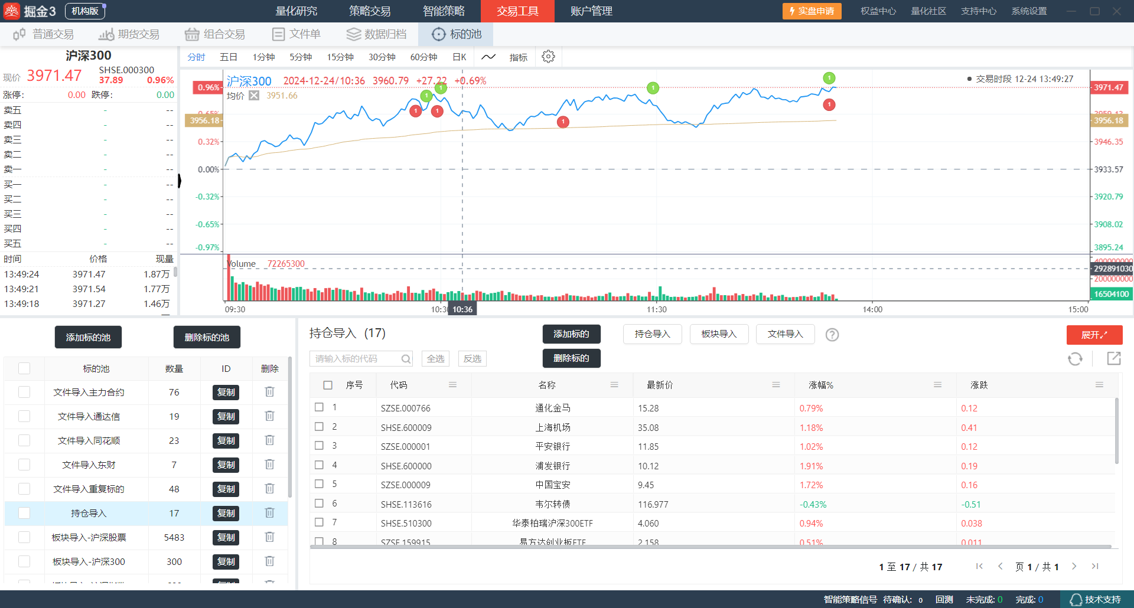Click the help question mark icon
1134x608 pixels.
tap(832, 335)
